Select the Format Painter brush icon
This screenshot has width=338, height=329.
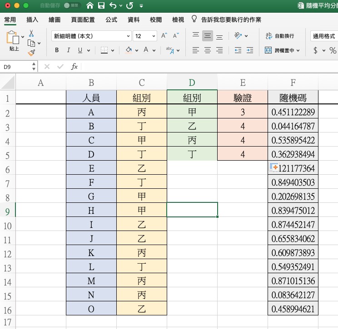[x=31, y=53]
